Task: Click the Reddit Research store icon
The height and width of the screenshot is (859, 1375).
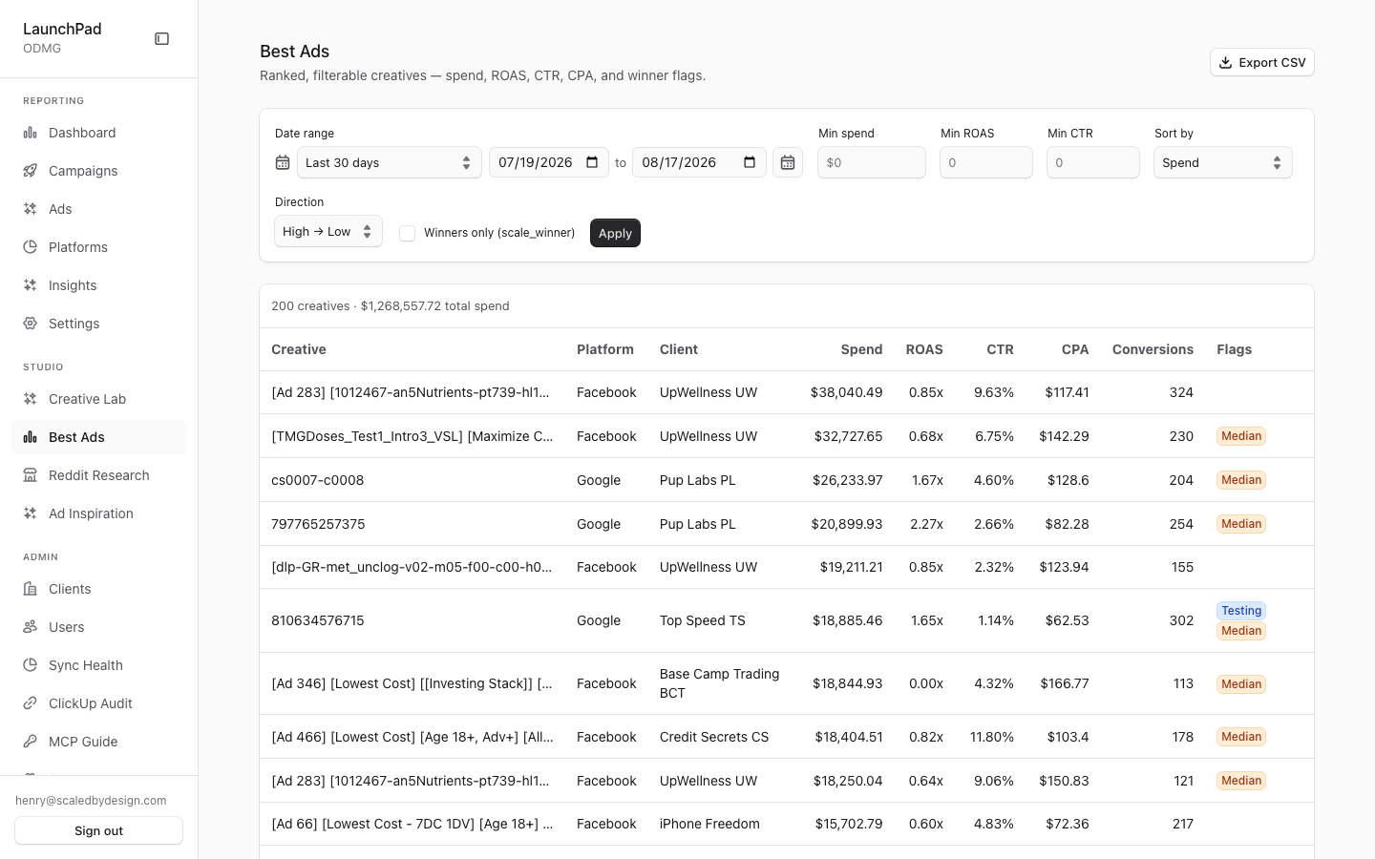Action: (31, 475)
